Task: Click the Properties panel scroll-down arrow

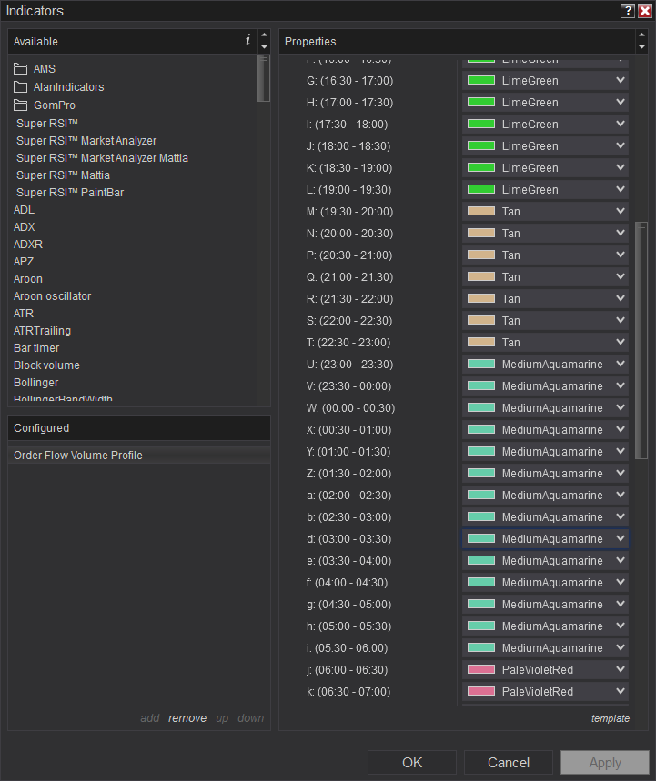Action: tap(641, 47)
